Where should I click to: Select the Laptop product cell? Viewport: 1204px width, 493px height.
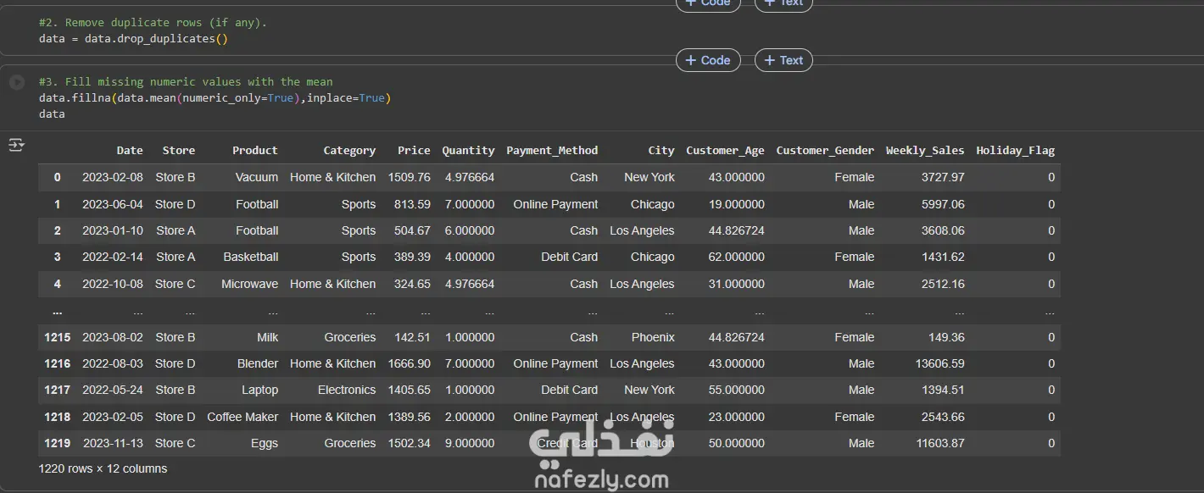pos(259,391)
